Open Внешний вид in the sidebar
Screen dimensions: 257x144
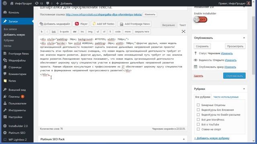(17, 90)
